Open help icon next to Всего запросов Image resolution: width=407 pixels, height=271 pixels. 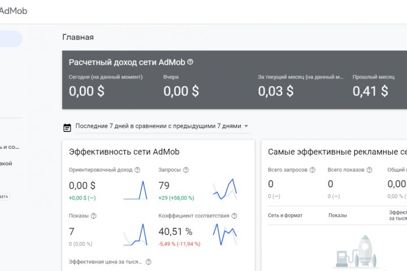click(313, 170)
